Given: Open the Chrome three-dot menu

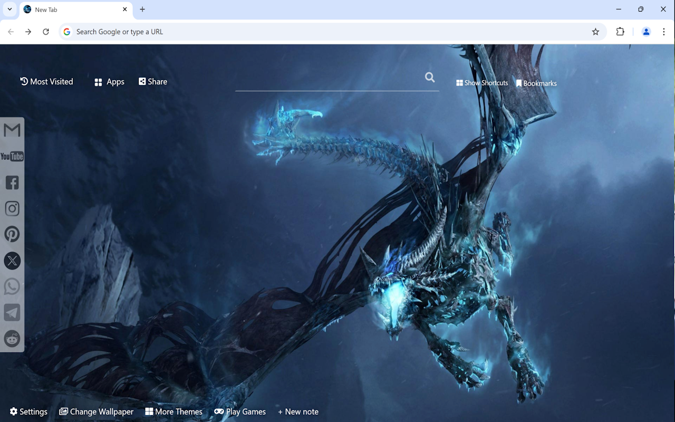Looking at the screenshot, I should pos(664,32).
